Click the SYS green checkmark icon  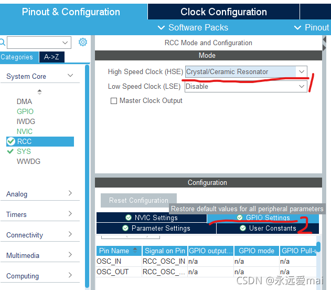10,151
